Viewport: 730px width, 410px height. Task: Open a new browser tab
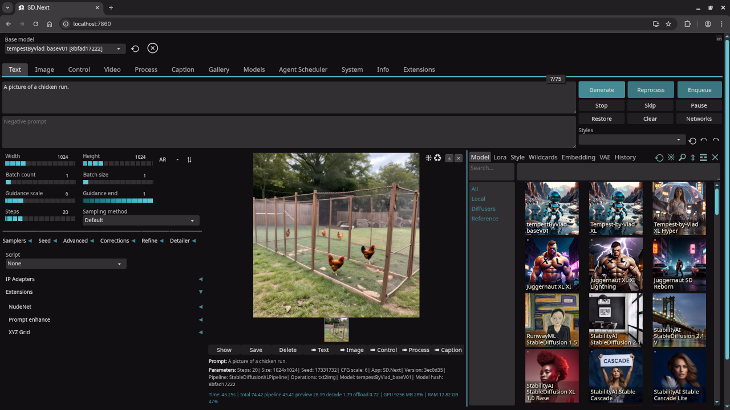coord(111,8)
